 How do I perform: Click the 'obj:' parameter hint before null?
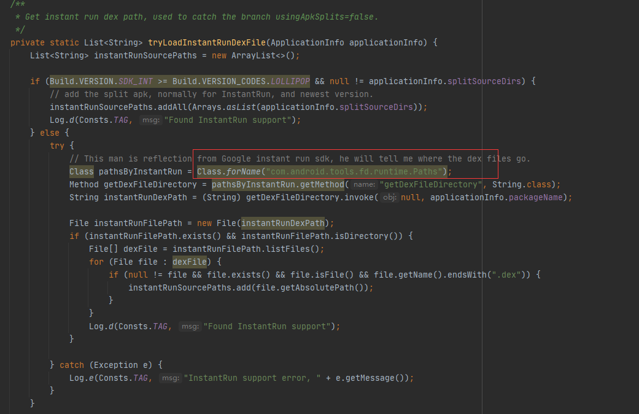pos(389,197)
